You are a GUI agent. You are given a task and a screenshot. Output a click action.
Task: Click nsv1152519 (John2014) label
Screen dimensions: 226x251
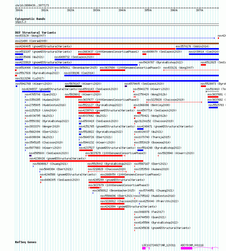pos(41,110)
